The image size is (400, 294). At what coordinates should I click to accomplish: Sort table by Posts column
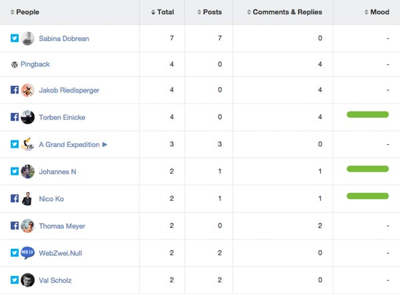[209, 12]
